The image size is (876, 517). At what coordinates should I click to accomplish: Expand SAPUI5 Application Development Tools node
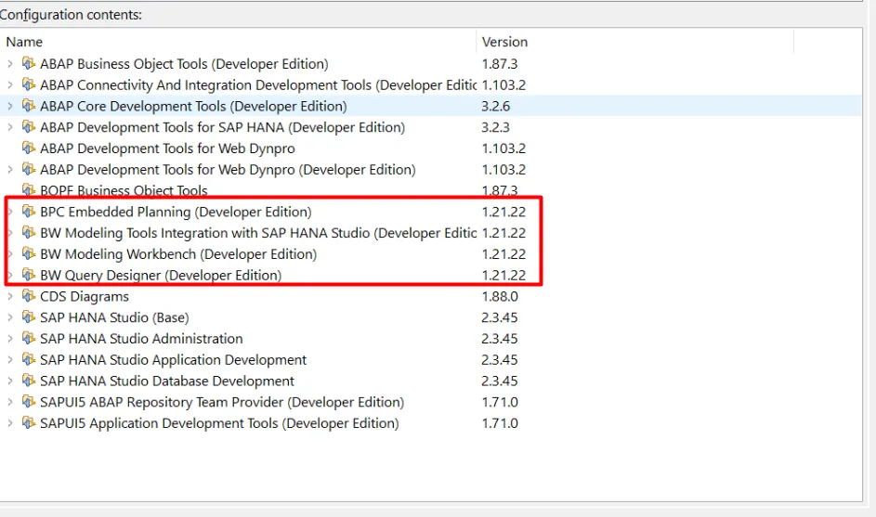9,423
